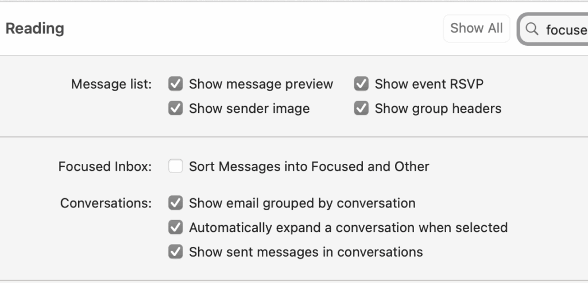Click 'Show sent messages in conversations' text

pyautogui.click(x=306, y=252)
